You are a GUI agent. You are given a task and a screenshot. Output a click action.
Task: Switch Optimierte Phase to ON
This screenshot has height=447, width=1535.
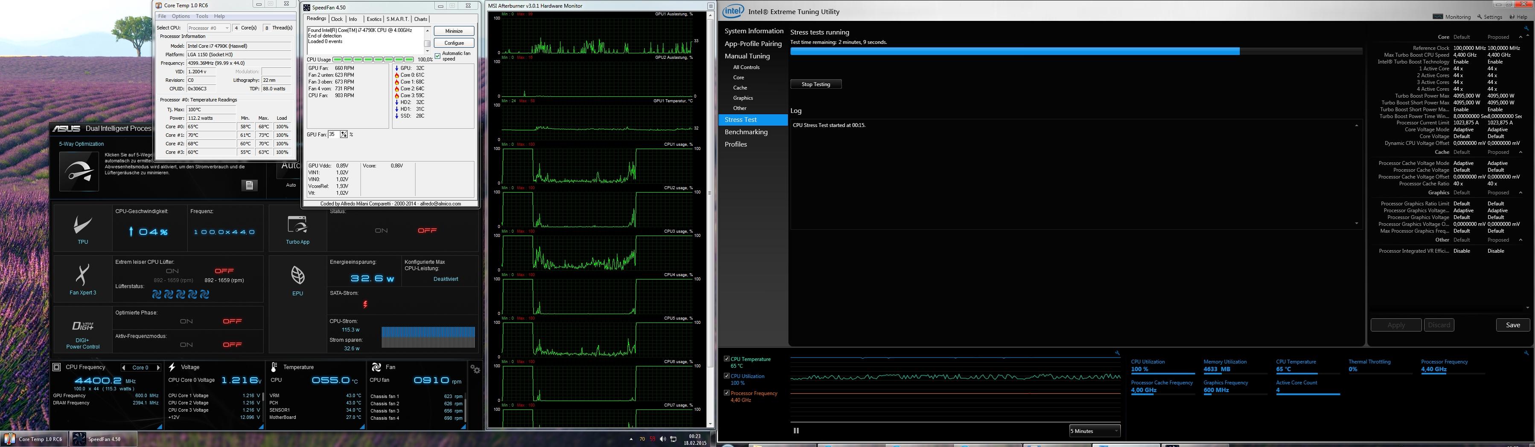pyautogui.click(x=186, y=321)
